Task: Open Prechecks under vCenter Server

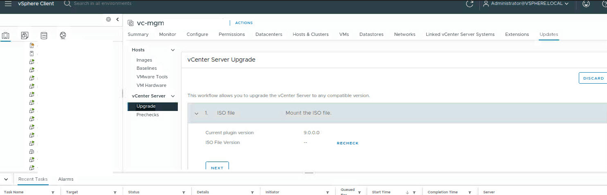Action: coord(148,115)
